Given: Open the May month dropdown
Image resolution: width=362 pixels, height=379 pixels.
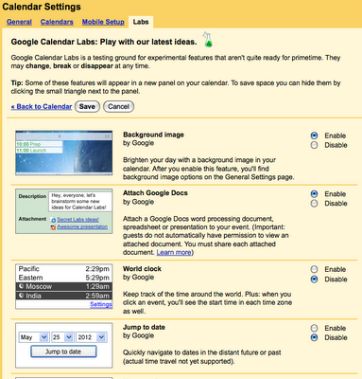Looking at the screenshot, I should point(34,337).
